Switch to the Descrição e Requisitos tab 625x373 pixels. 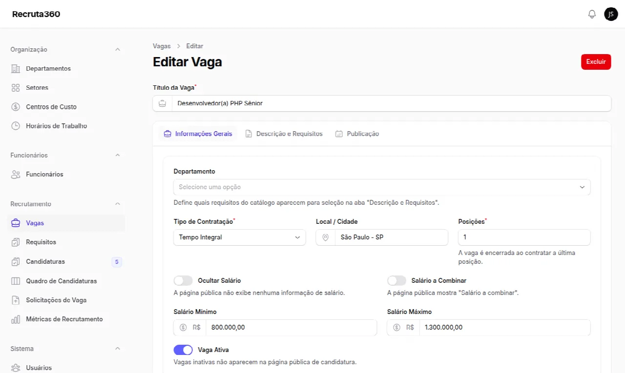point(284,134)
